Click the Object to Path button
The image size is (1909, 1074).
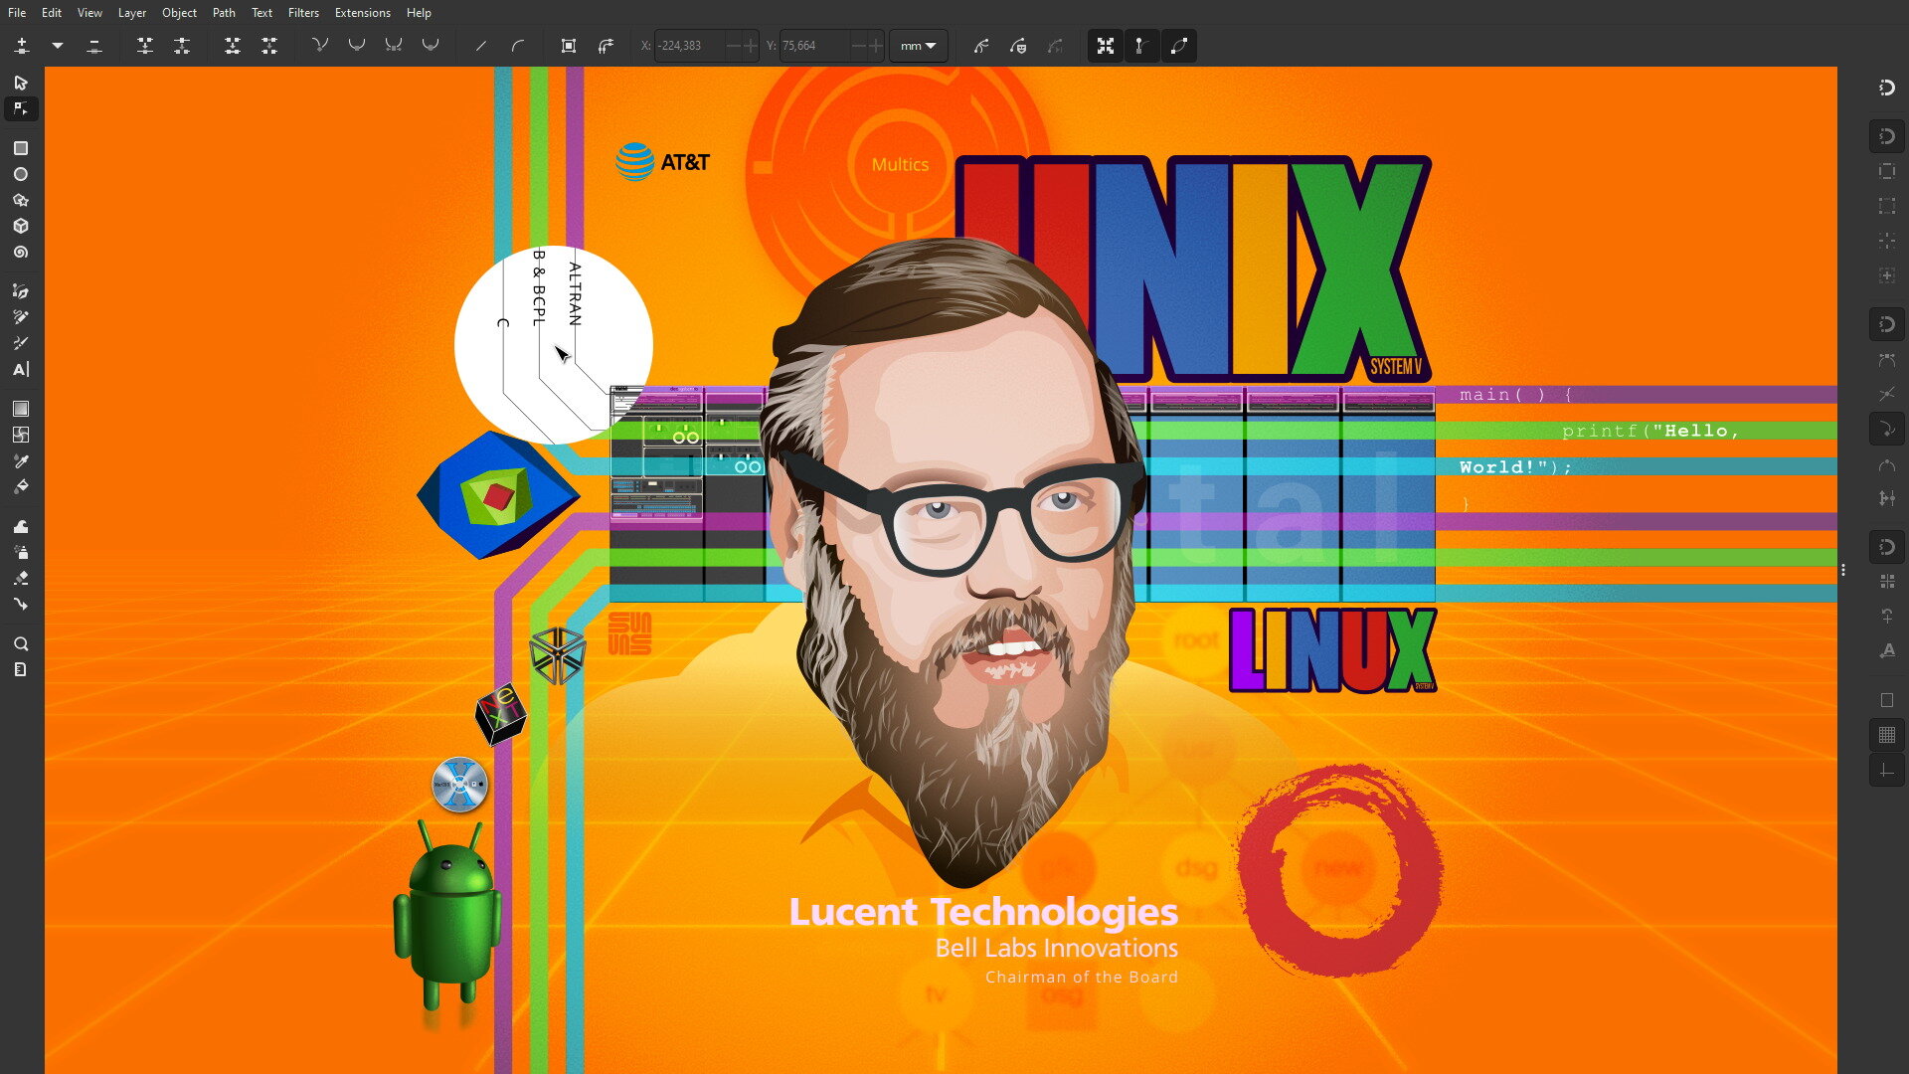(569, 46)
